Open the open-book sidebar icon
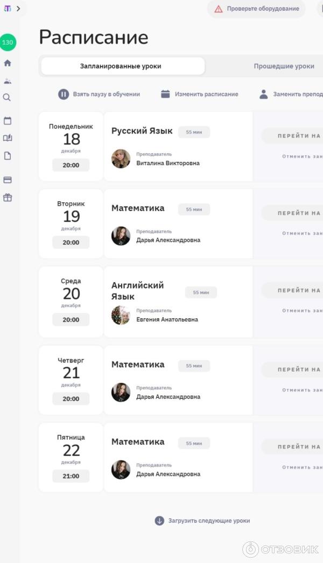 [x=8, y=138]
